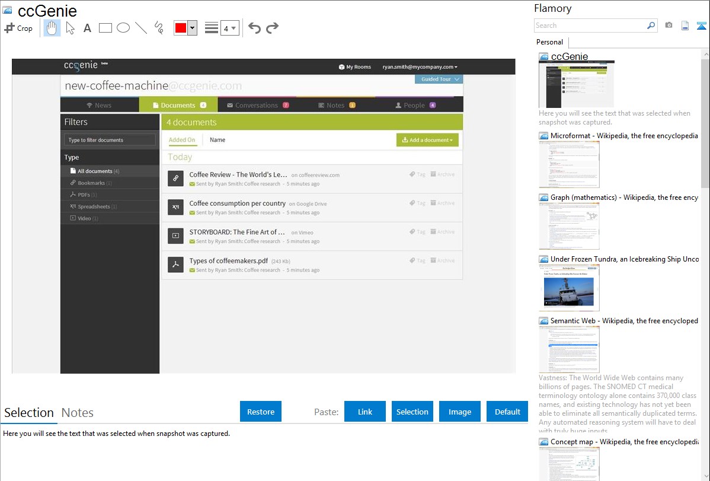
Task: Click Types of coffeemakers.pdf PDF icon
Action: [x=175, y=265]
